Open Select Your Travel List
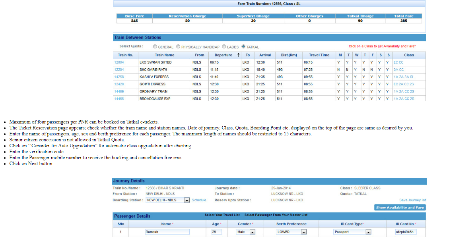Viewport: 476px width, 237px height. tap(222, 215)
